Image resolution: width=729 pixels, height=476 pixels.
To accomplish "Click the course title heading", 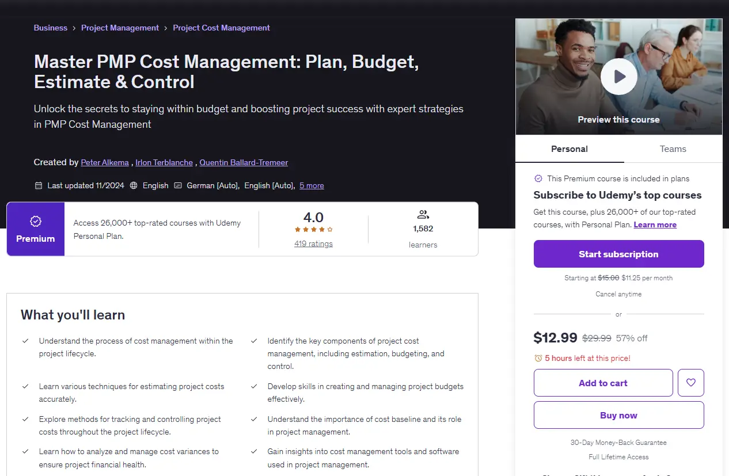I will [x=226, y=72].
